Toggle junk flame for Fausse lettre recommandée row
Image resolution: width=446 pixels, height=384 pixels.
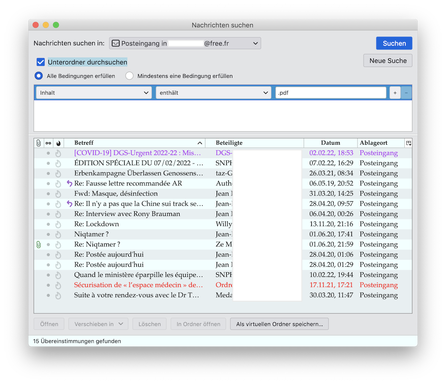point(58,184)
